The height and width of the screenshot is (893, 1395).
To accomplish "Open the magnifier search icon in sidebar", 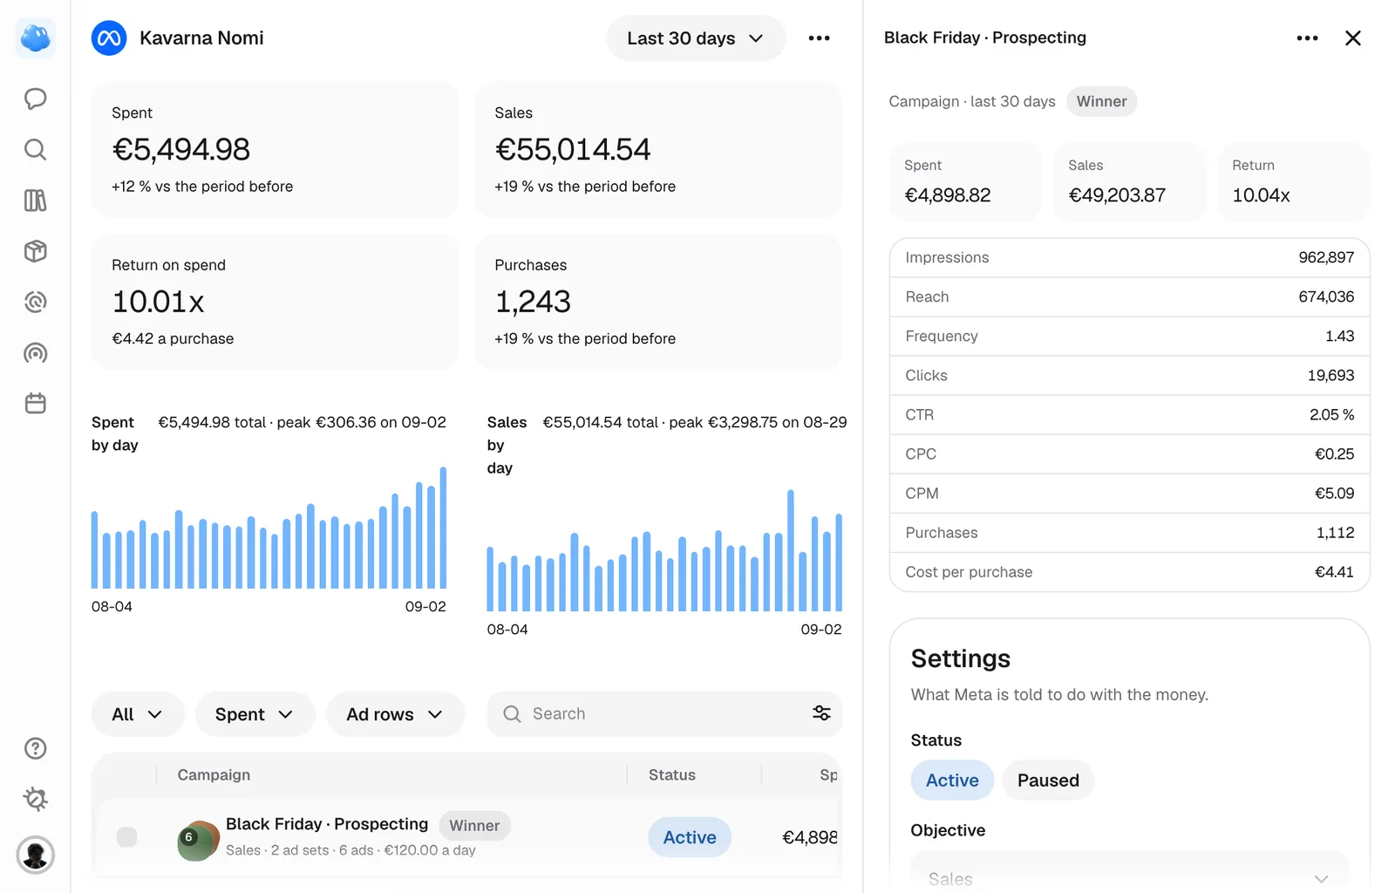I will tap(36, 150).
